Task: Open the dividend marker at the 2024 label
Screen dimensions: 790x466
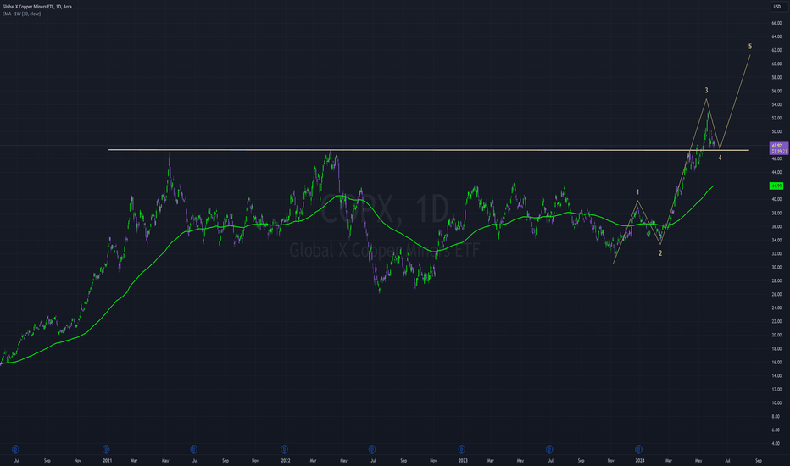Action: (638, 449)
